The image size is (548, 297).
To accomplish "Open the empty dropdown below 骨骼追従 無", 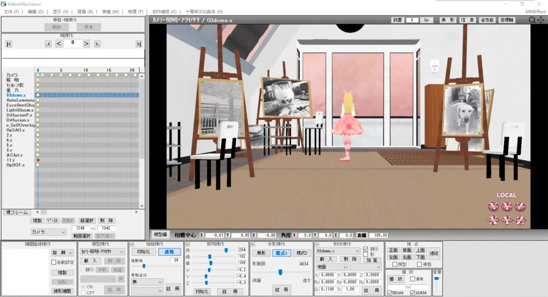I will (147, 291).
